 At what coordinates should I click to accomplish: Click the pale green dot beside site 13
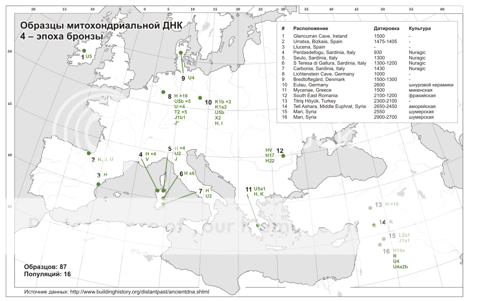(370, 208)
